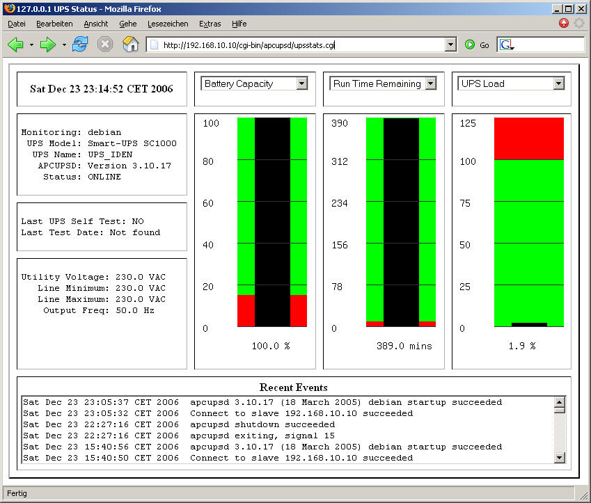Click the Stop loading icon
Viewport: 591px width, 503px height.
tap(105, 45)
